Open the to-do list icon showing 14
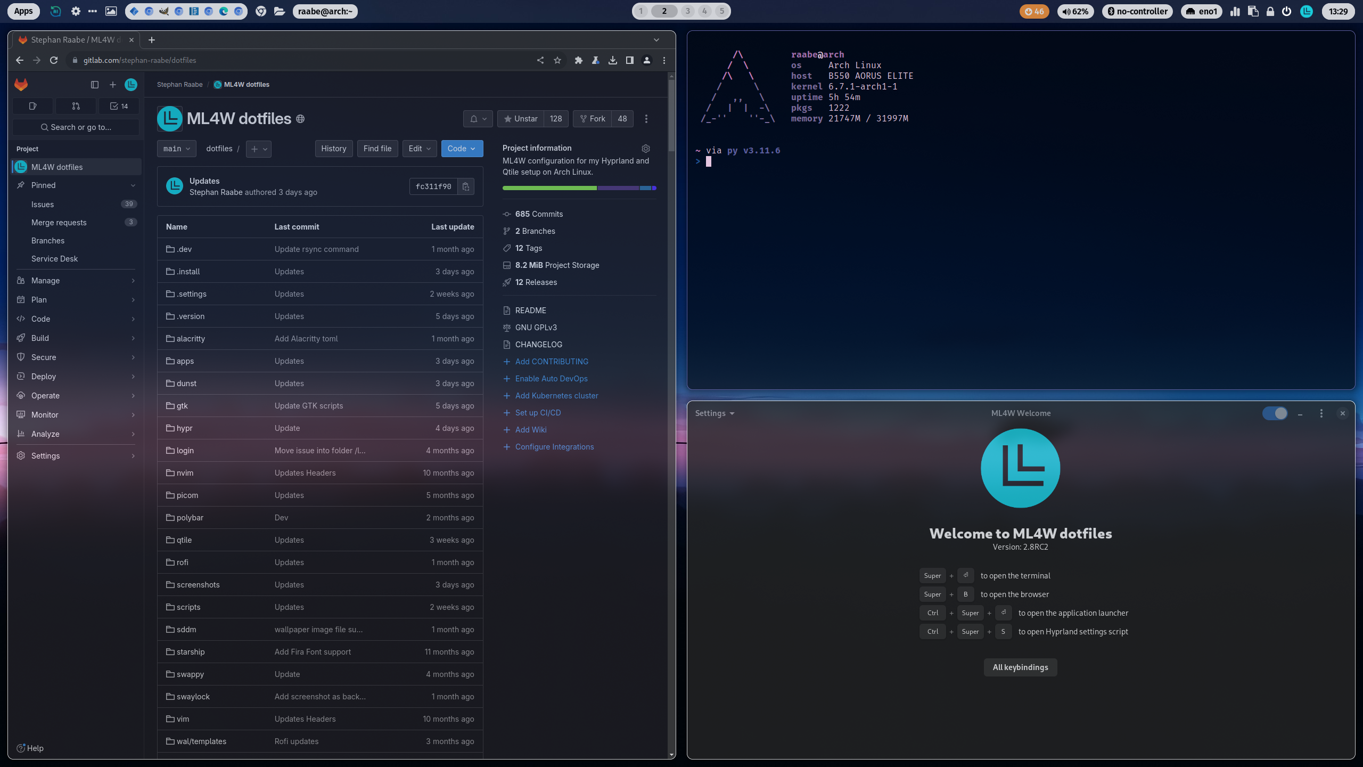This screenshot has width=1363, height=767. click(x=119, y=106)
